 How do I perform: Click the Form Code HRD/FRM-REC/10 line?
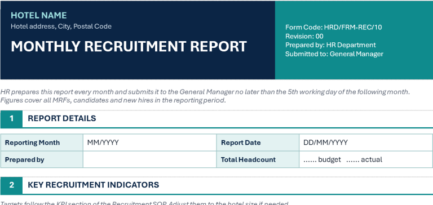tap(334, 28)
